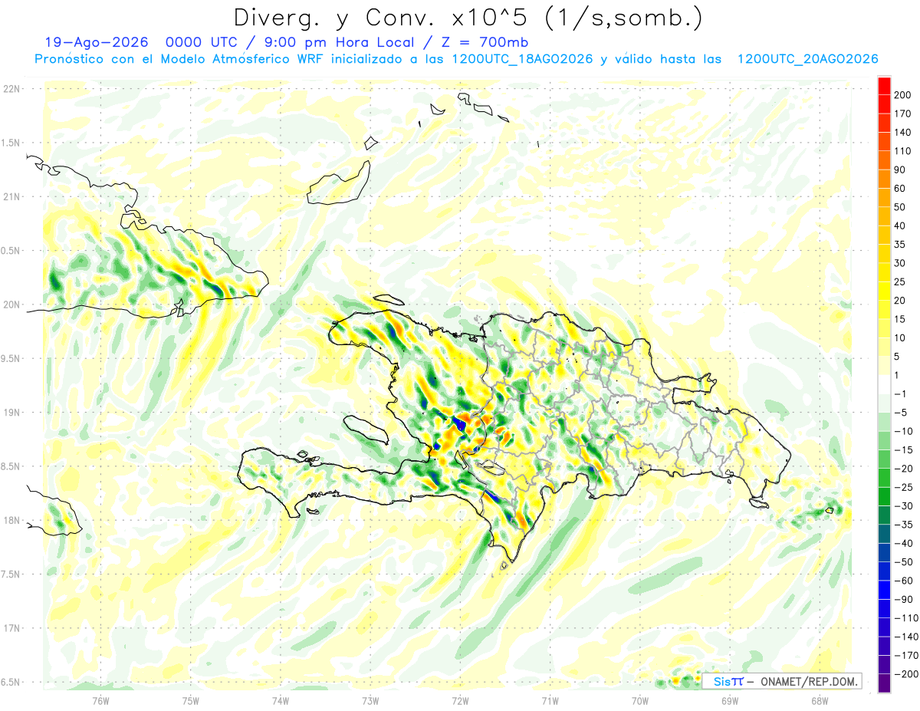The width and height of the screenshot is (920, 711).
Task: Click the '76W' longitude axis label
Action: [x=100, y=700]
